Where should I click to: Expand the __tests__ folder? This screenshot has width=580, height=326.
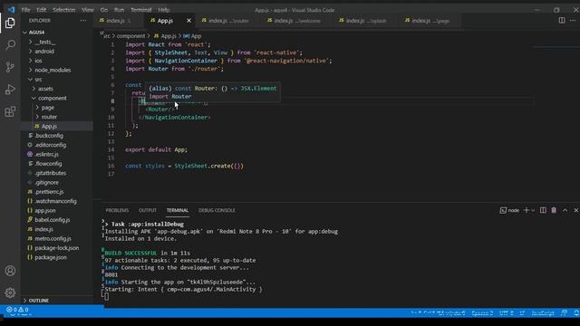click(56, 43)
